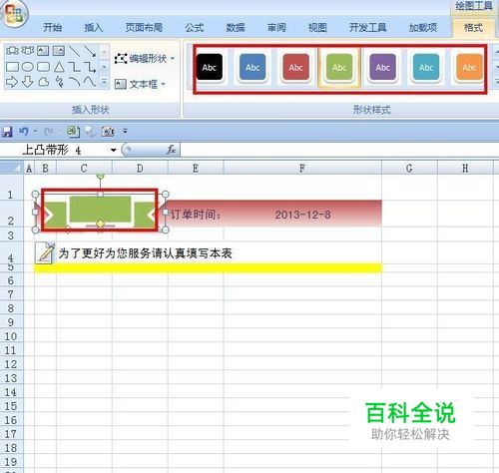Select the arrow line shape
Viewport: 499px width, 473px height.
[x=90, y=51]
